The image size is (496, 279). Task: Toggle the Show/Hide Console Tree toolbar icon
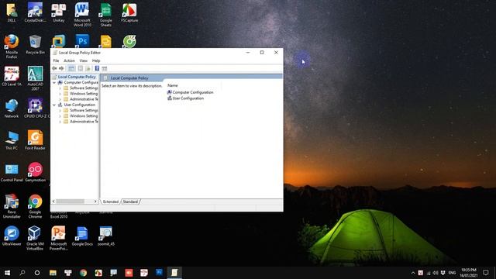[x=71, y=68]
